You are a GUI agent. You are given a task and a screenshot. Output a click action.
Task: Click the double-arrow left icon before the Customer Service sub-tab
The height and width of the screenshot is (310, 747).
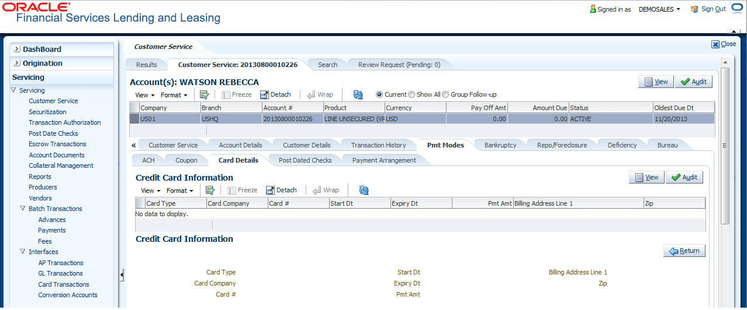click(134, 145)
